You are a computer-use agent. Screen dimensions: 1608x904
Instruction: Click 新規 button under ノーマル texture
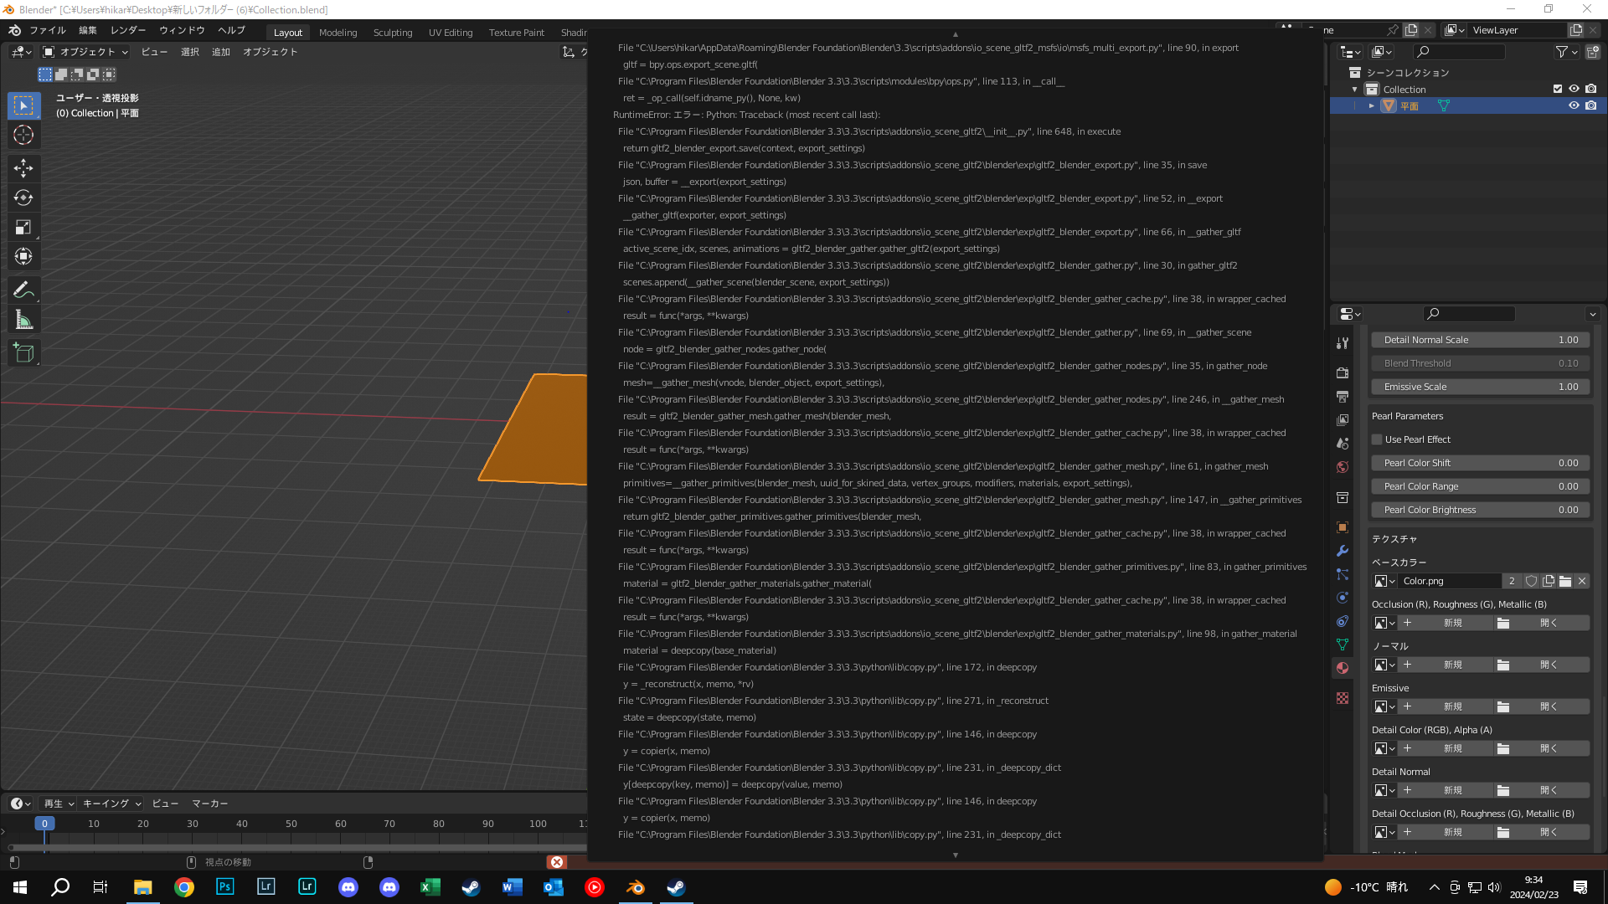coord(1451,665)
